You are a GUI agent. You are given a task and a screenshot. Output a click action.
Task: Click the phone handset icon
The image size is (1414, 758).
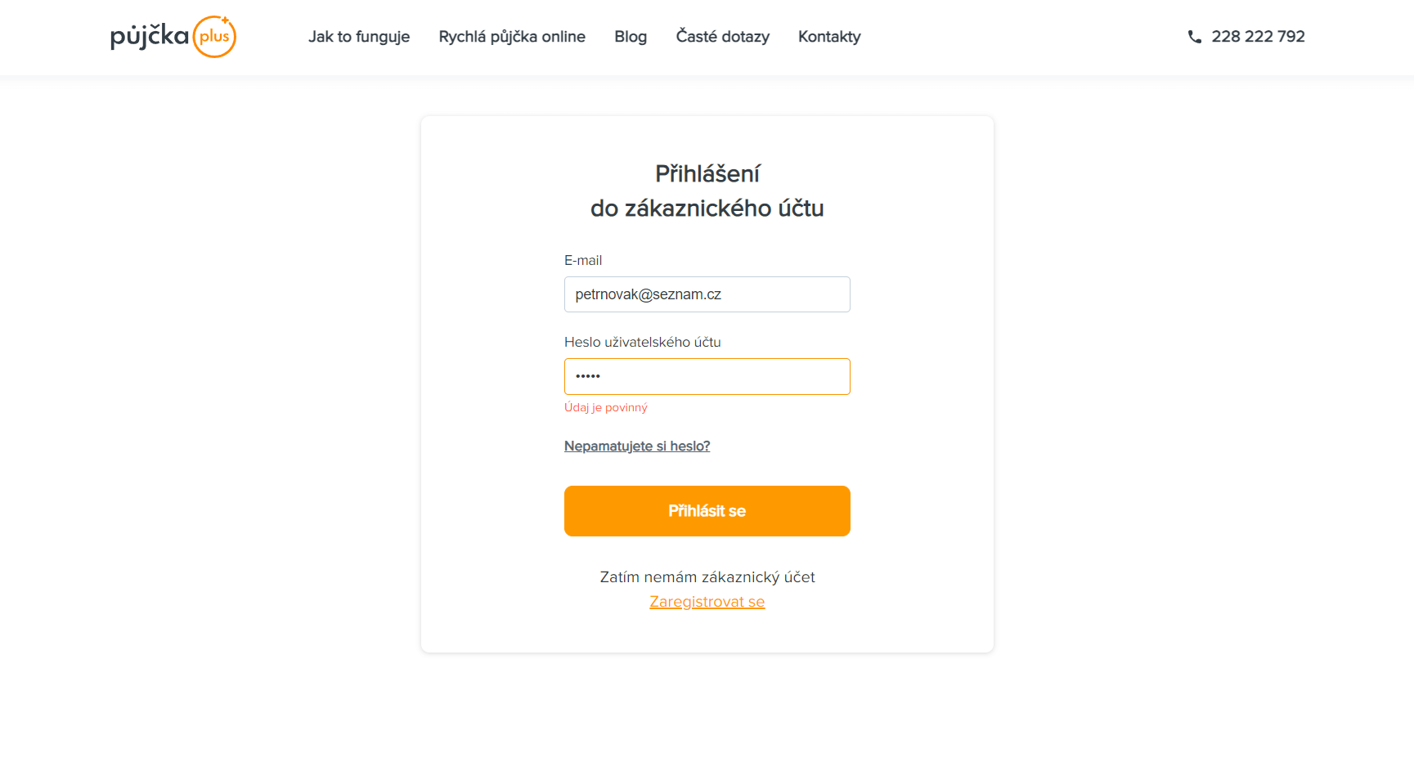1195,37
